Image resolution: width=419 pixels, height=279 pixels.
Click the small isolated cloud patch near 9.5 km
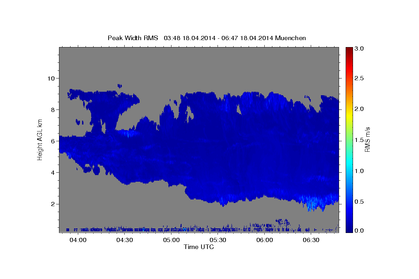pyautogui.click(x=120, y=85)
